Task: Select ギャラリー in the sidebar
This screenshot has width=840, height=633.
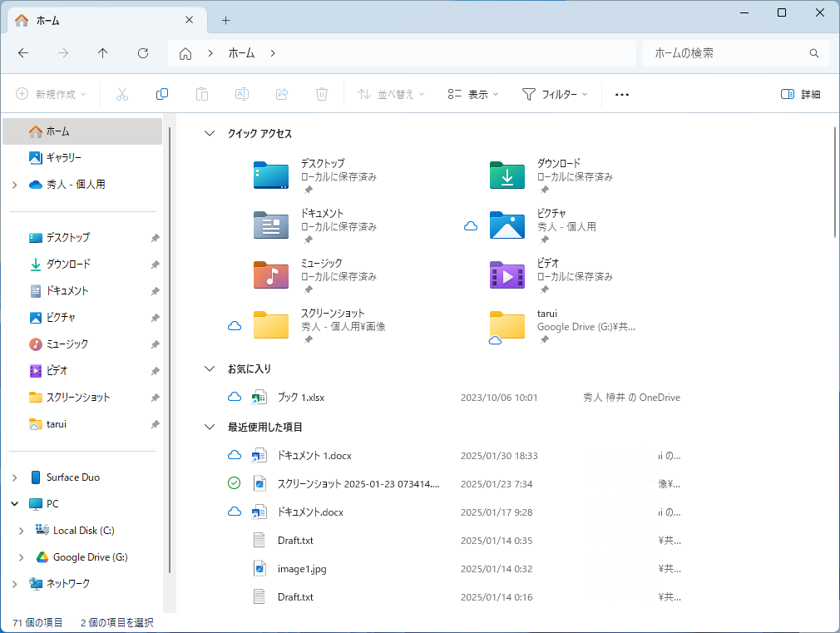Action: (x=63, y=157)
